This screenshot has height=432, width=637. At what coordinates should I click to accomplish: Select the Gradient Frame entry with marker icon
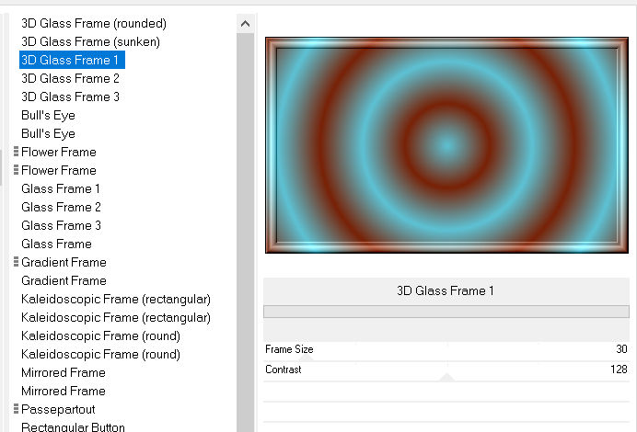pyautogui.click(x=64, y=262)
